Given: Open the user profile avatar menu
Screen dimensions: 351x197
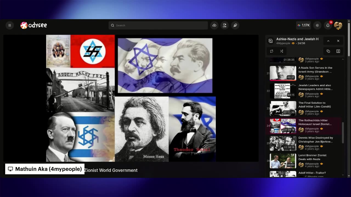Looking at the screenshot, I should [338, 26].
